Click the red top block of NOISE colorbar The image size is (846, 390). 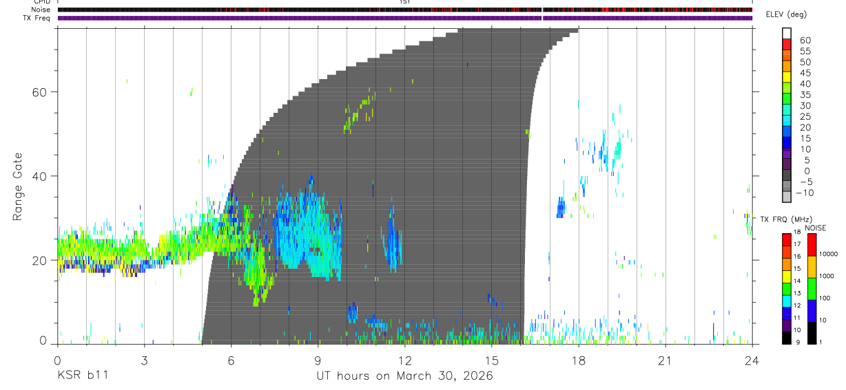tap(812, 245)
